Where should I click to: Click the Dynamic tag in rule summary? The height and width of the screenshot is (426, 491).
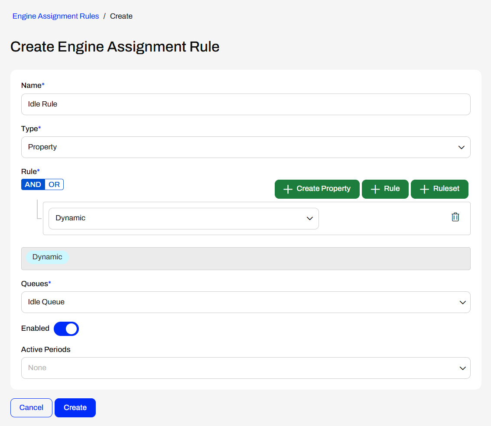[47, 257]
